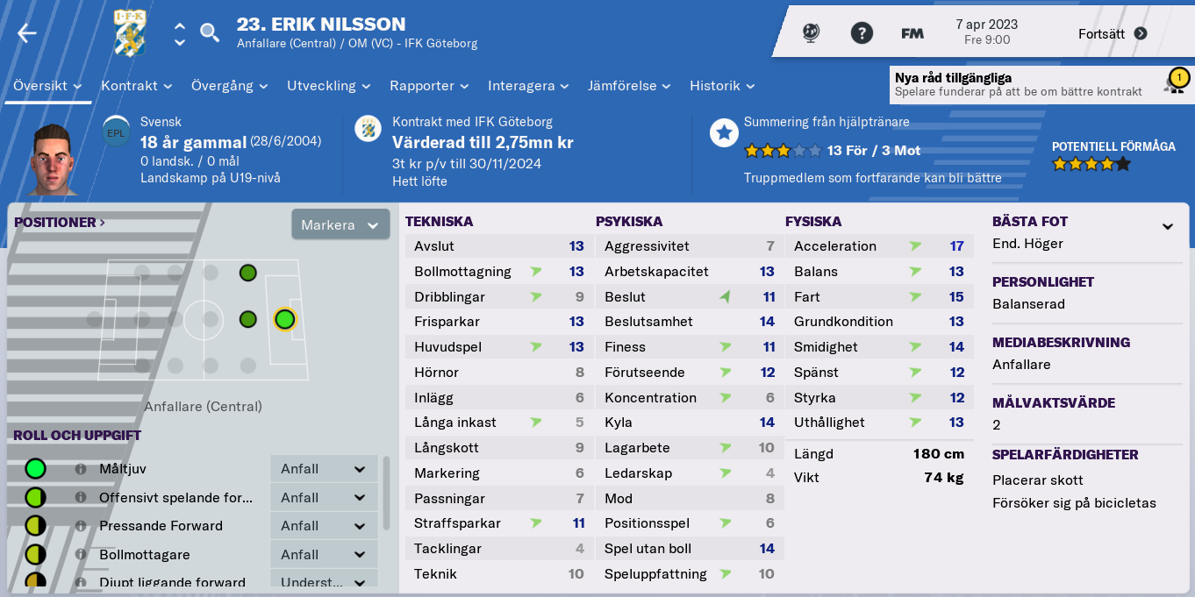Click the info icon beside Måltjuv
Screen dimensions: 1195x597
pyautogui.click(x=81, y=469)
